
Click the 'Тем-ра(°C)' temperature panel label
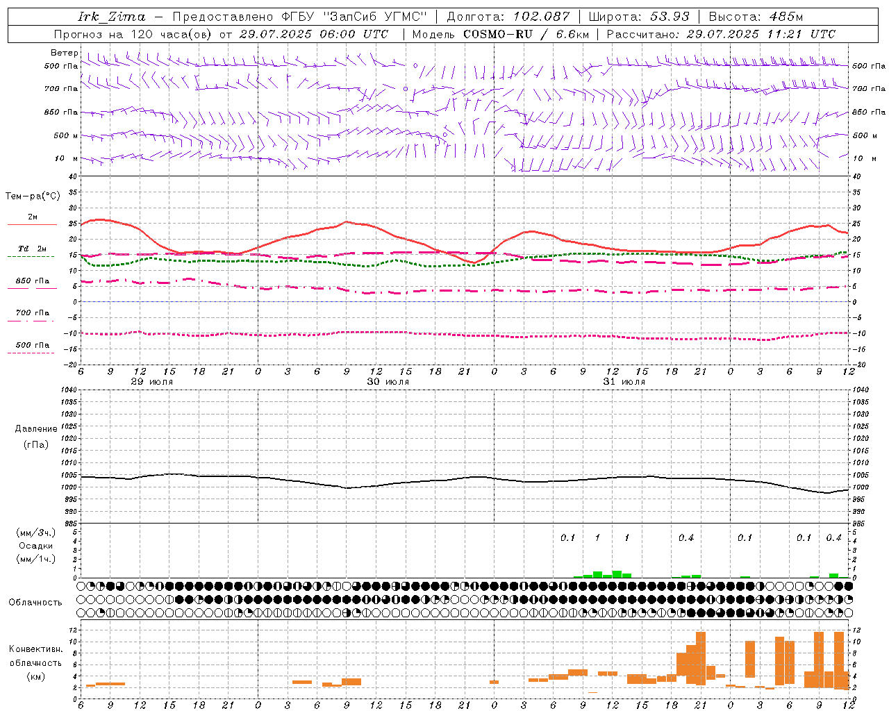point(33,196)
